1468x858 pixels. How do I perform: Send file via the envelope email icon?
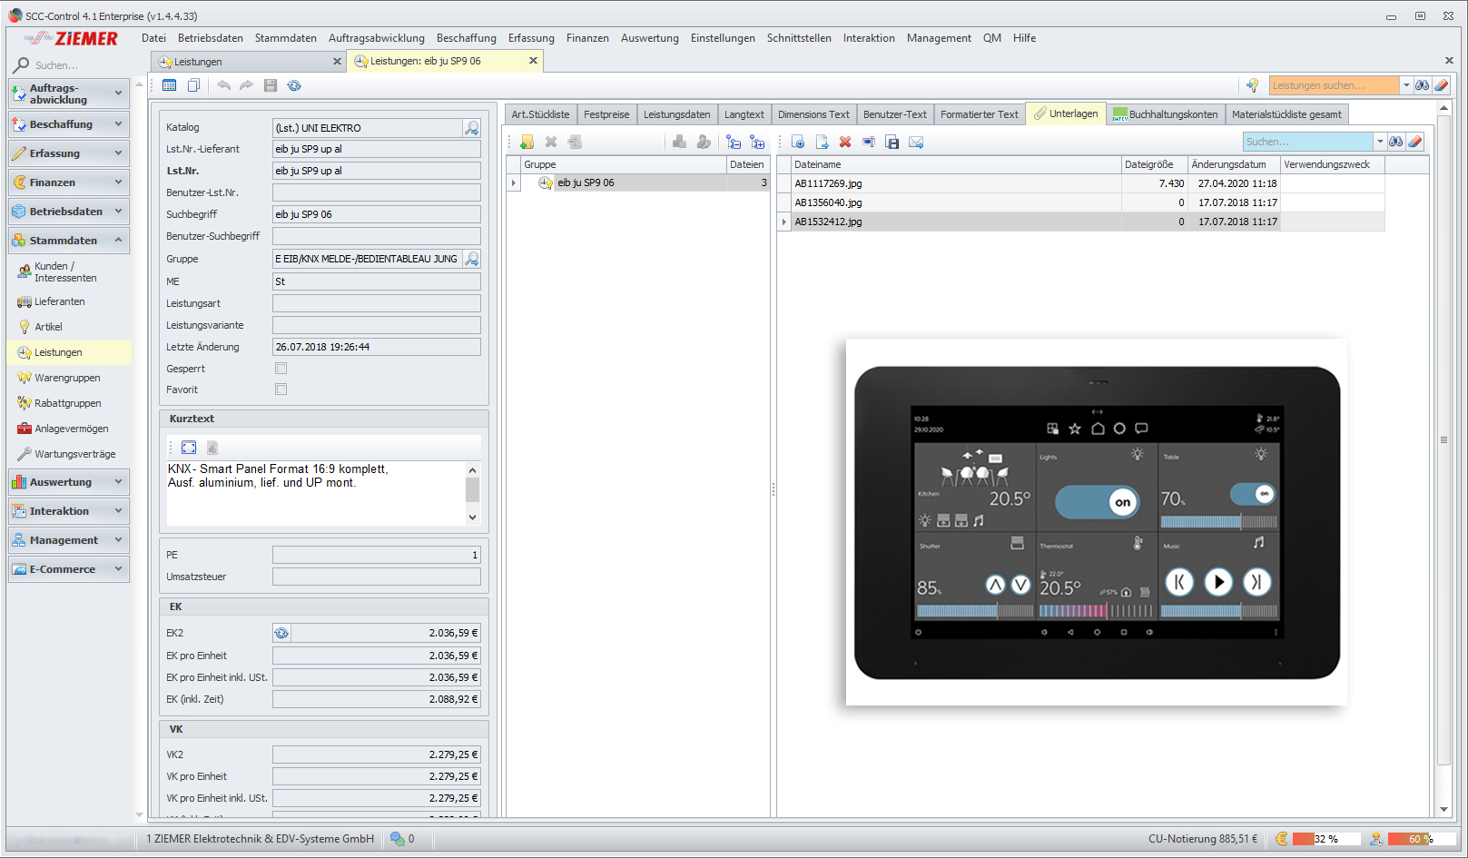916,142
